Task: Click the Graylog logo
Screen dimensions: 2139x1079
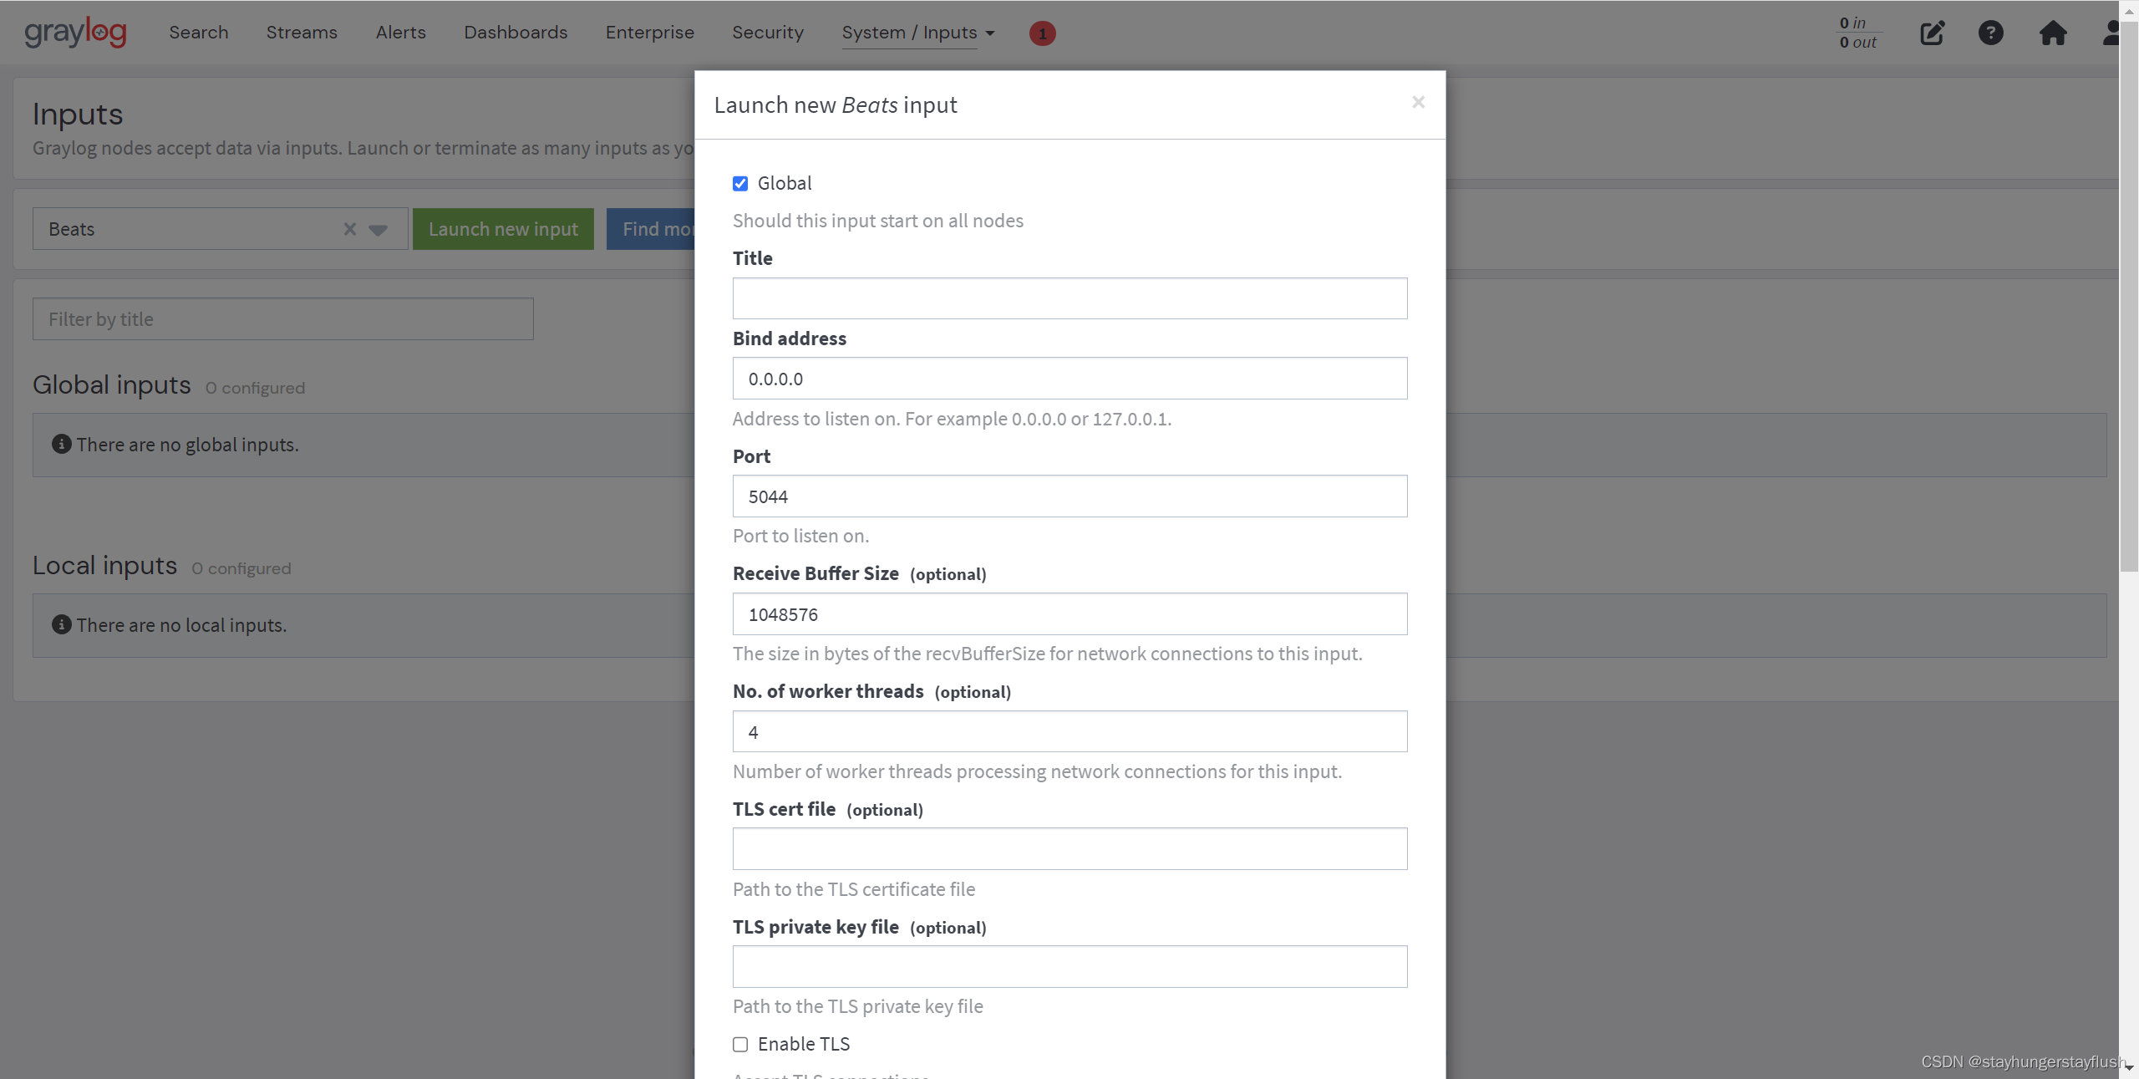Action: click(x=75, y=33)
